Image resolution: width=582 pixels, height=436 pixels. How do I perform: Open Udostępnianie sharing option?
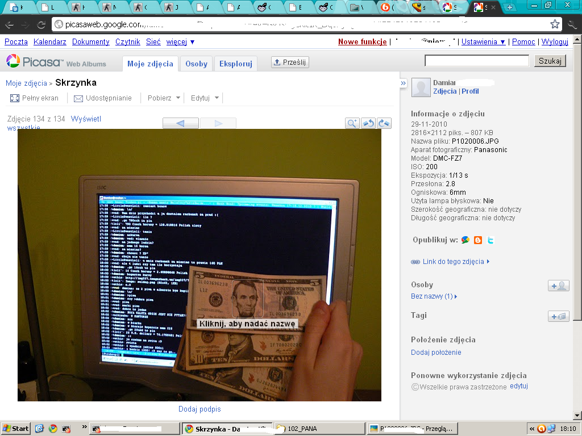click(x=103, y=98)
